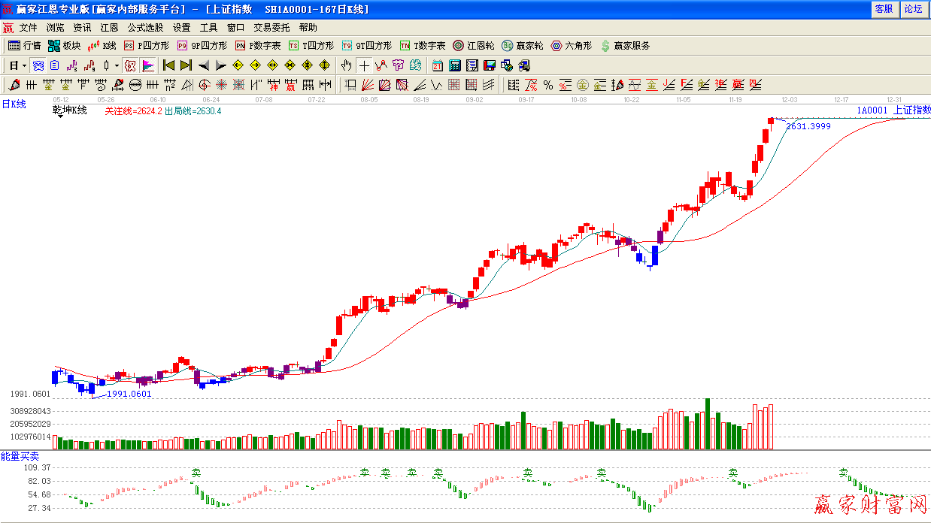Select the hand pan tool
The width and height of the screenshot is (931, 523).
(x=346, y=65)
